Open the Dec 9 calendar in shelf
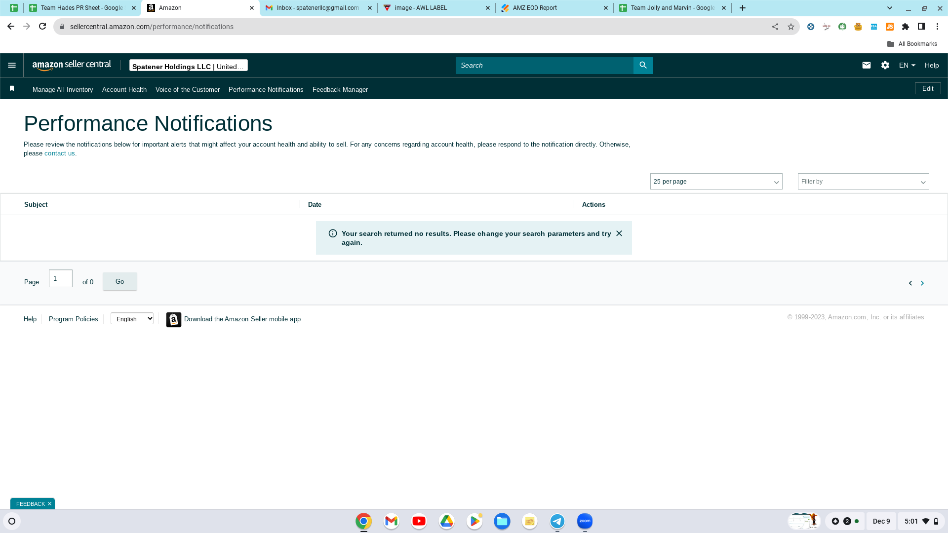The height and width of the screenshot is (533, 948). click(x=881, y=521)
